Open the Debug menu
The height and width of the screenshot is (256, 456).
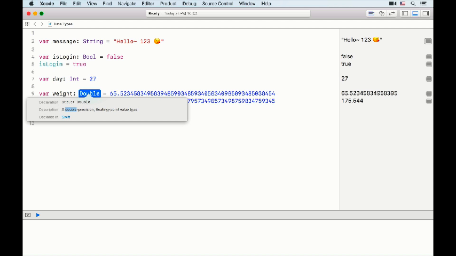(x=189, y=4)
